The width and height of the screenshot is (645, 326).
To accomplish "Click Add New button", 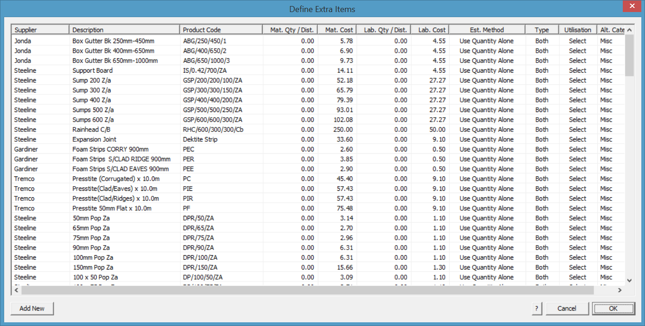I will click(32, 308).
